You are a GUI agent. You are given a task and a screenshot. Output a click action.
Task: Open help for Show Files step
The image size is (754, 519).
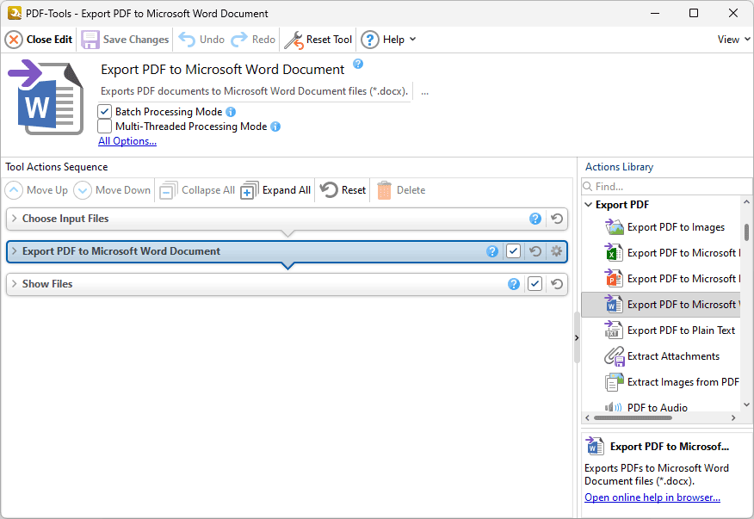pos(514,284)
